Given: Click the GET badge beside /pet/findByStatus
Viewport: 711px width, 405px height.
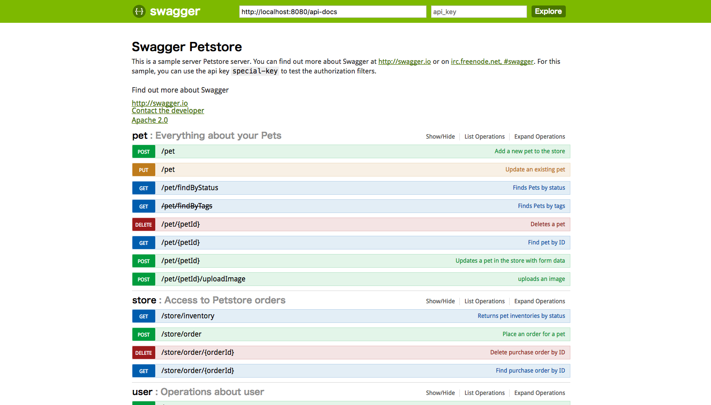Looking at the screenshot, I should 144,188.
